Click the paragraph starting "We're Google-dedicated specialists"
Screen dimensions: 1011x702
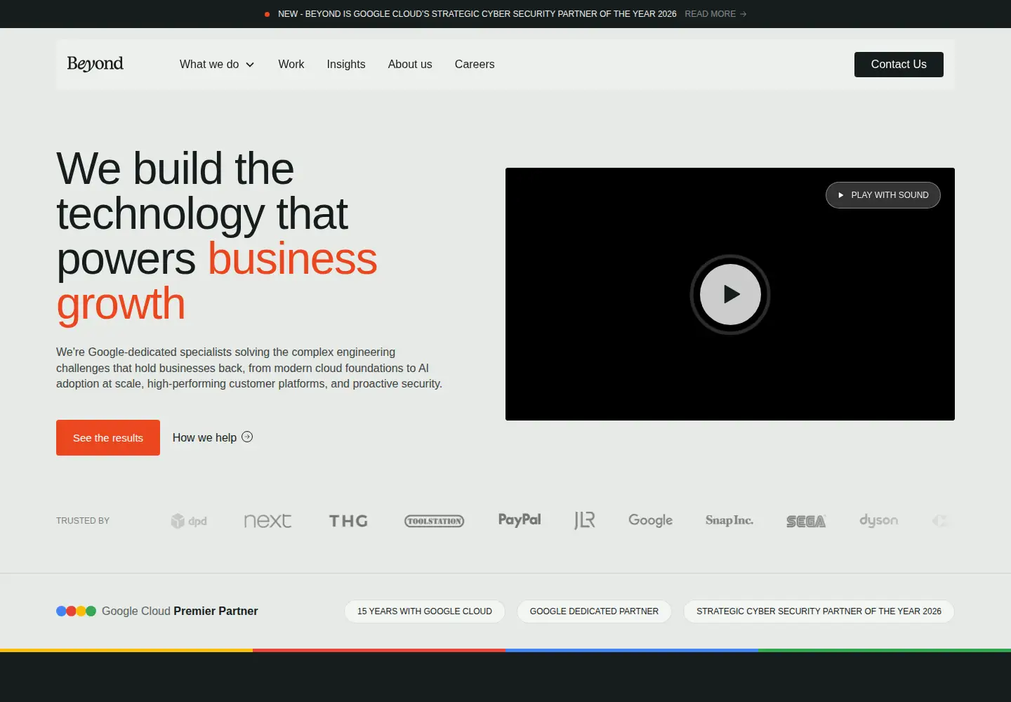pyautogui.click(x=249, y=368)
